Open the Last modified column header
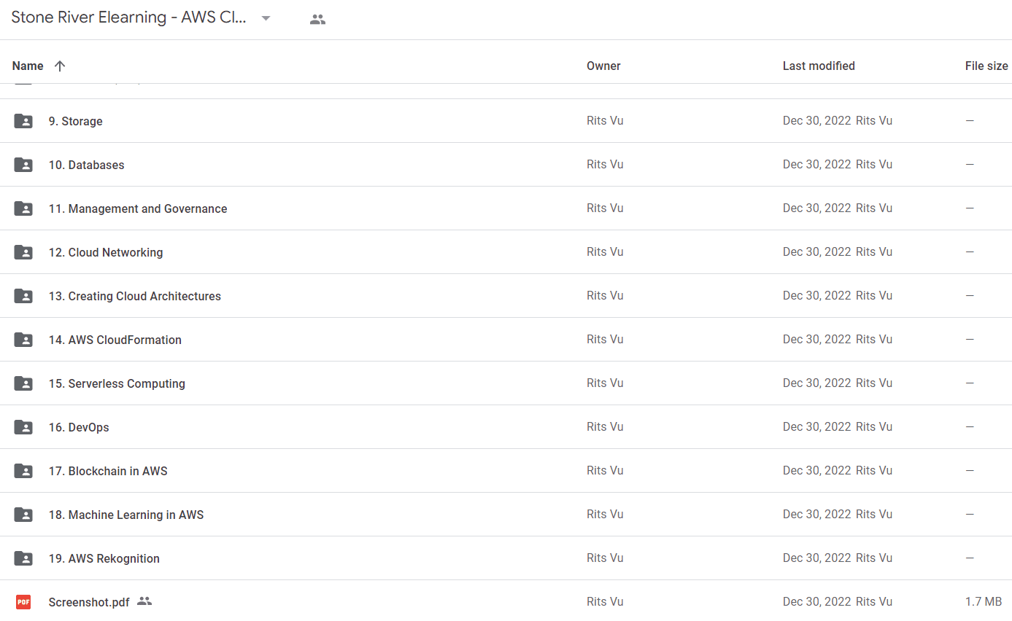1012x621 pixels. (x=819, y=66)
